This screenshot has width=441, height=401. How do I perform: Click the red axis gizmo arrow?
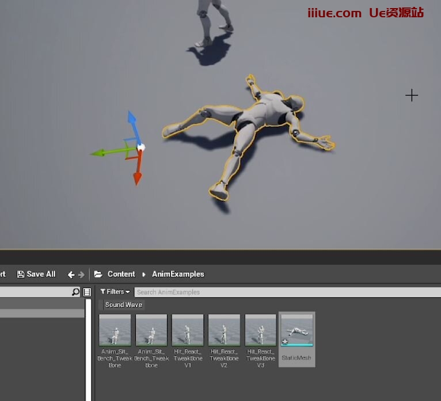[x=137, y=175]
